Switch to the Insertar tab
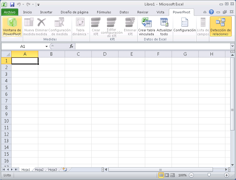Viewport: 236px width, 180px height. 46,12
